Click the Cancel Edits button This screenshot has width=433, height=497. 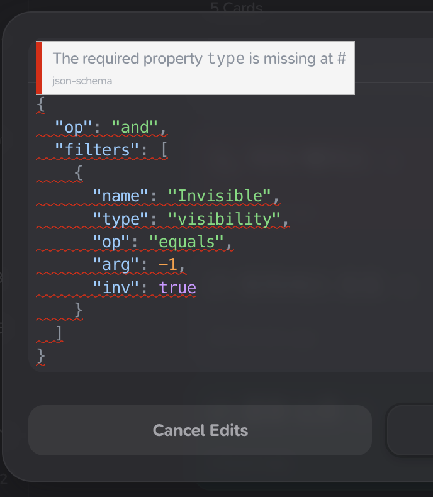point(200,430)
